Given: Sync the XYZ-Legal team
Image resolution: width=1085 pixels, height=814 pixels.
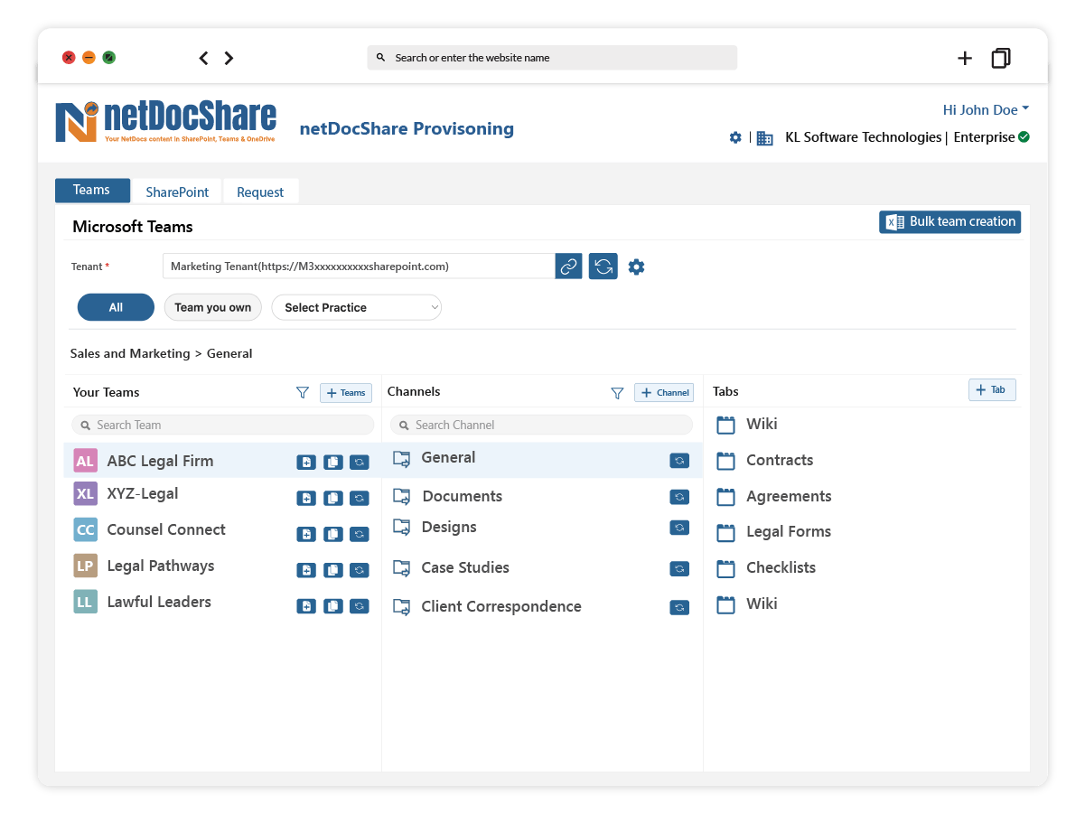Looking at the screenshot, I should [x=360, y=498].
